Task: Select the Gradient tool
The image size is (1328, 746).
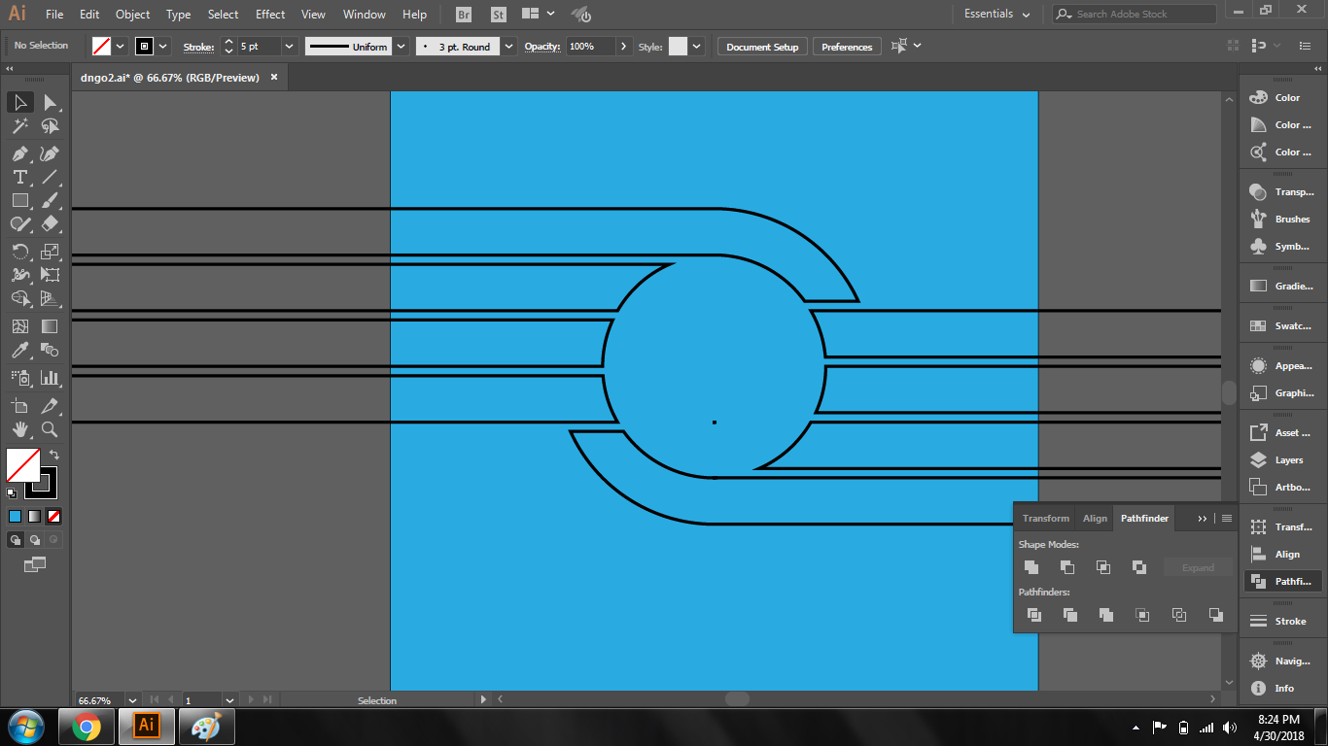Action: pyautogui.click(x=51, y=326)
